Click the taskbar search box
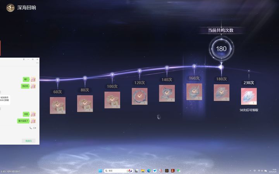279x174 pixels. [x=118, y=171]
